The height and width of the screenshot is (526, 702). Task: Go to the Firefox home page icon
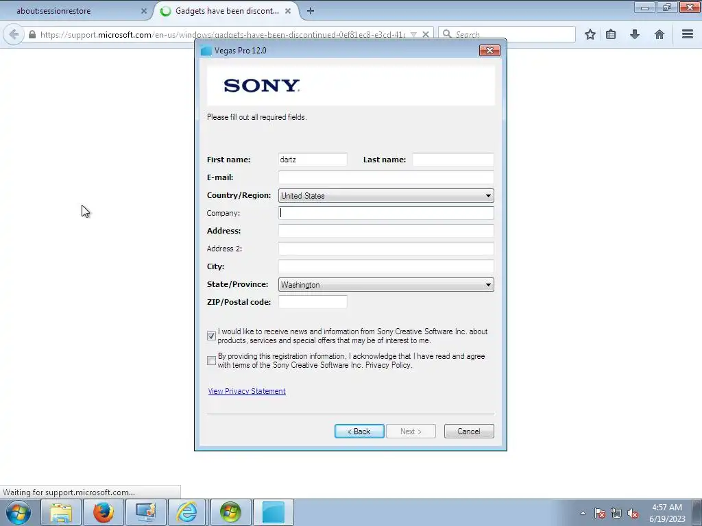coord(659,34)
